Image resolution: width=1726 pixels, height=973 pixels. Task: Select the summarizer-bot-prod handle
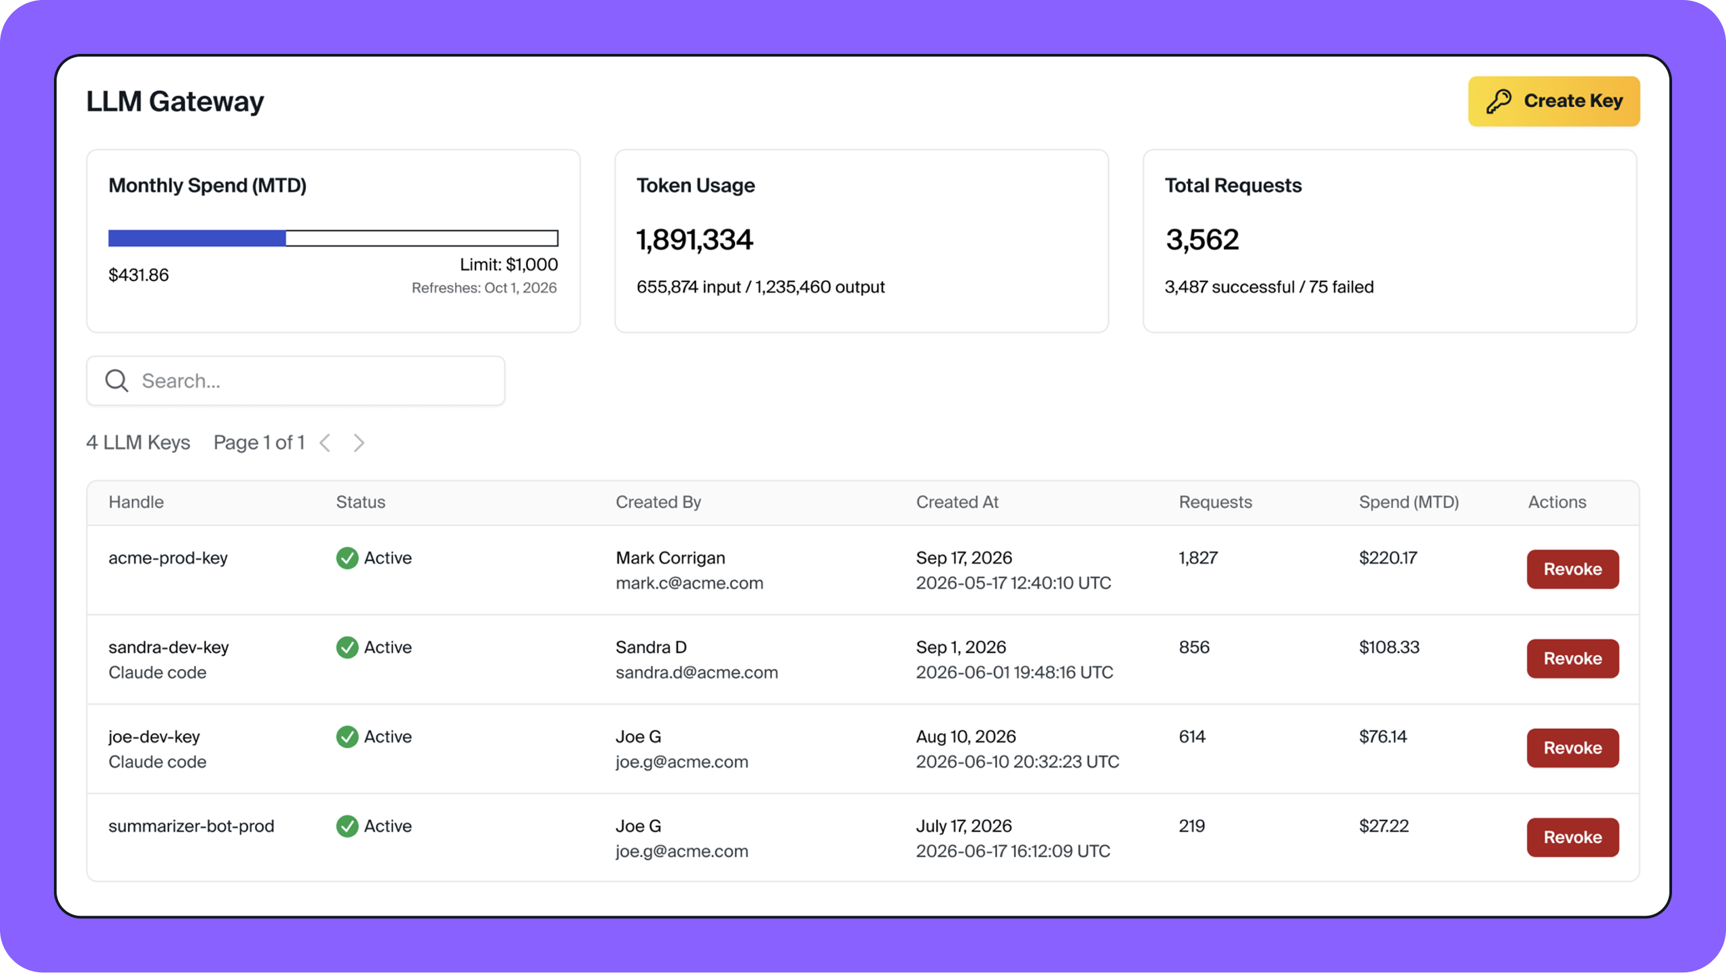coord(191,826)
